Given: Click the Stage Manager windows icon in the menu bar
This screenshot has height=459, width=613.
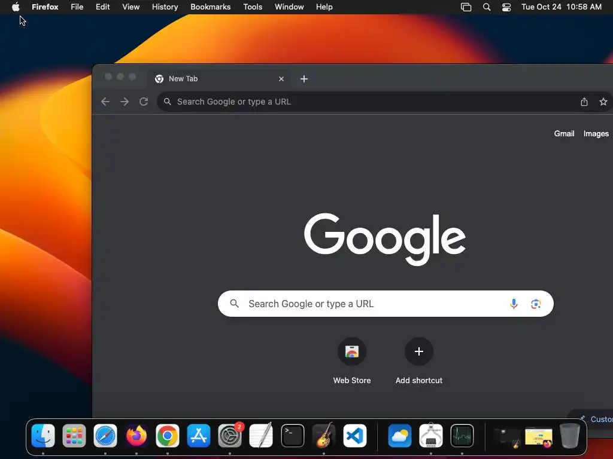Looking at the screenshot, I should [466, 7].
